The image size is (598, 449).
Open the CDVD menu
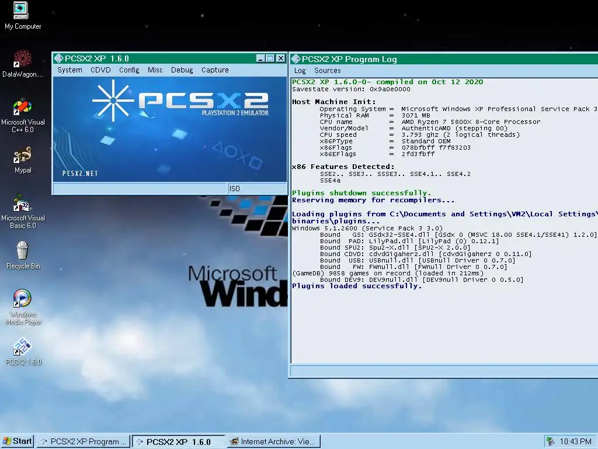pyautogui.click(x=100, y=70)
